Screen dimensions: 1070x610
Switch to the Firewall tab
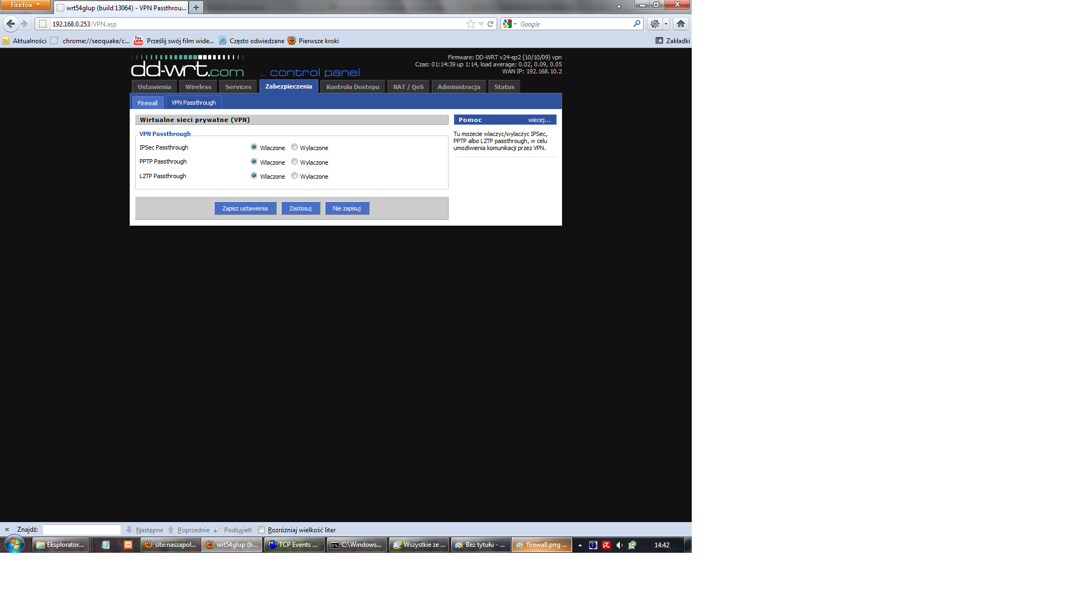point(146,102)
